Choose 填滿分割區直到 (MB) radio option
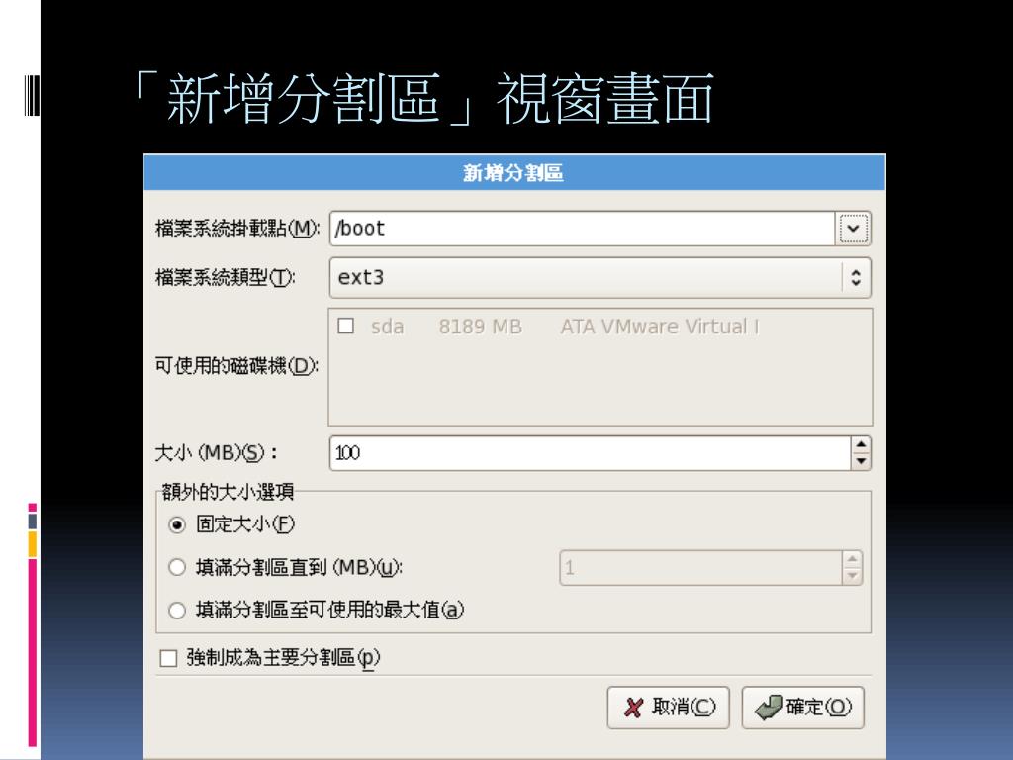This screenshot has width=1013, height=760. (x=177, y=567)
